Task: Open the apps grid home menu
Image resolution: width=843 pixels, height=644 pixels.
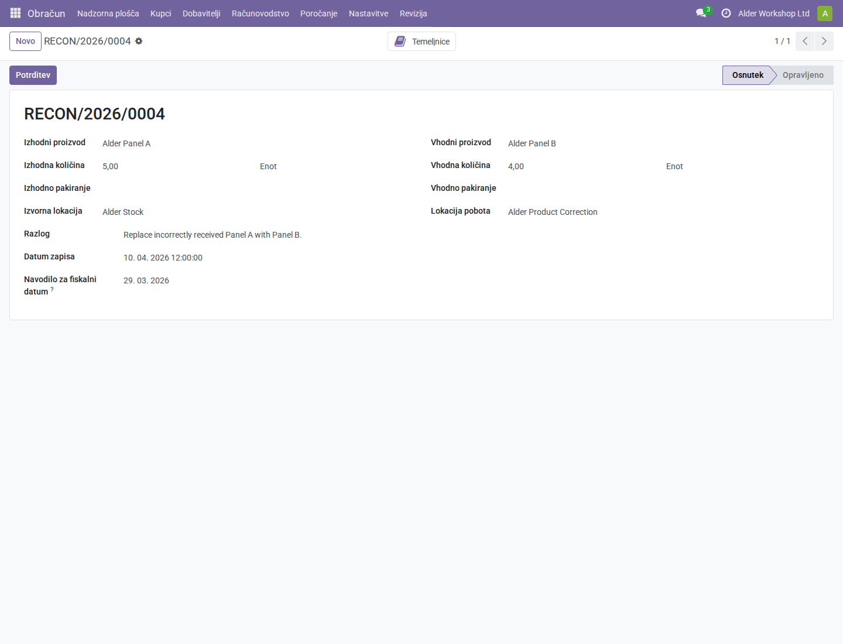Action: pos(16,13)
